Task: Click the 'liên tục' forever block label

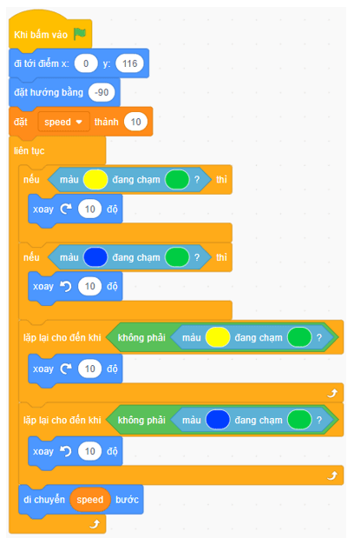Action: pos(29,151)
